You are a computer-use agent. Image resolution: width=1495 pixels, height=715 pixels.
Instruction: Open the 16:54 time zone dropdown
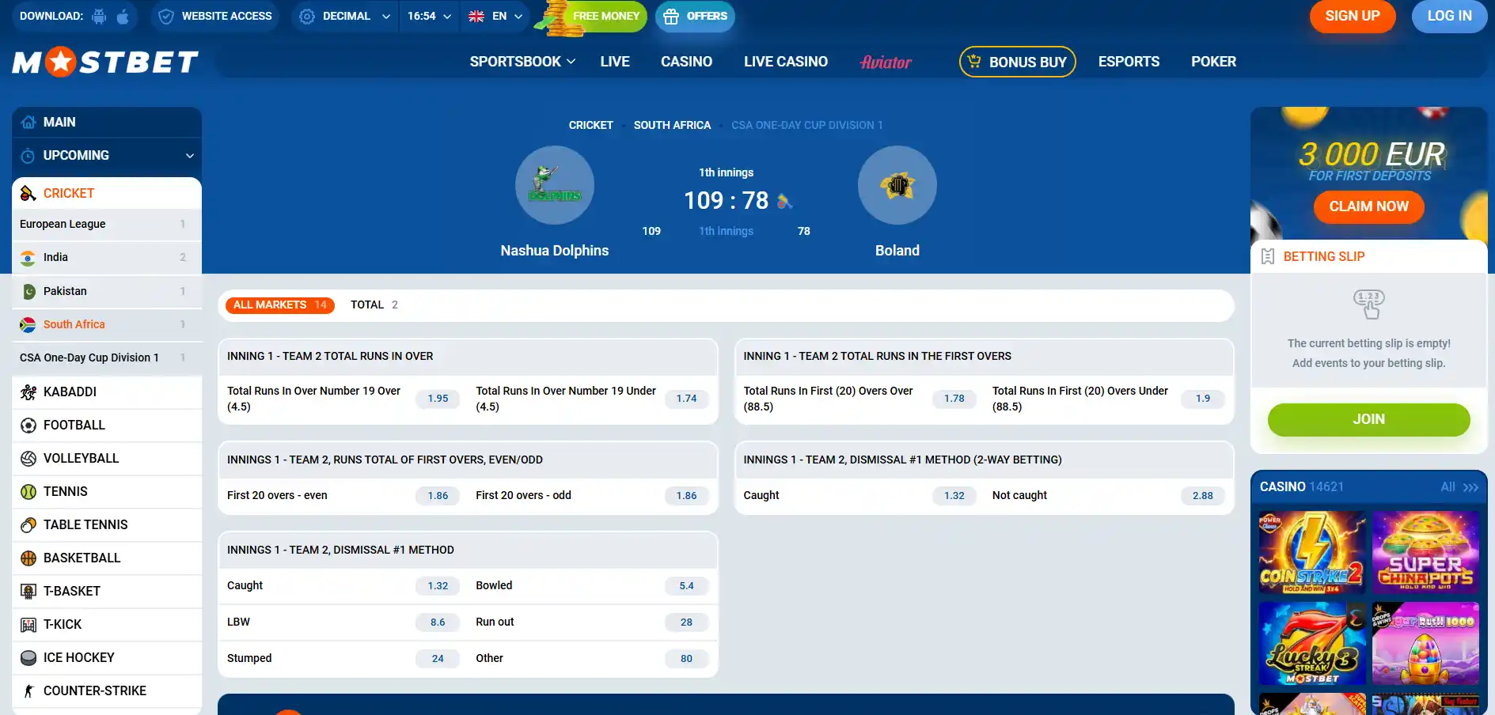coord(430,16)
